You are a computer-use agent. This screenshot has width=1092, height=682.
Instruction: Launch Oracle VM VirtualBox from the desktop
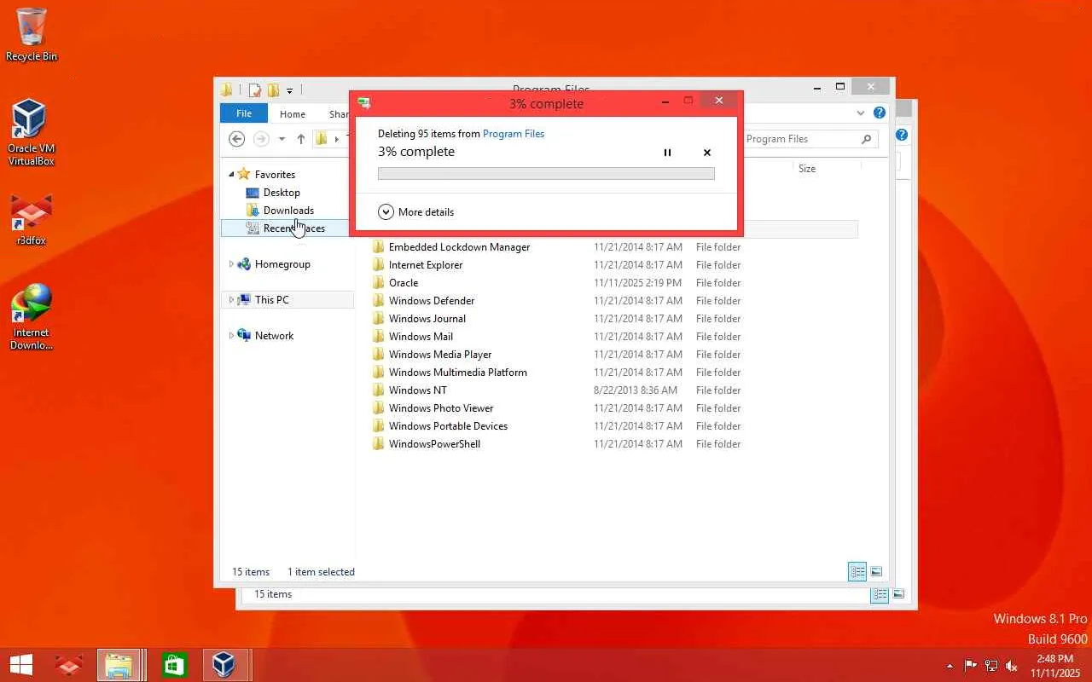(32, 132)
